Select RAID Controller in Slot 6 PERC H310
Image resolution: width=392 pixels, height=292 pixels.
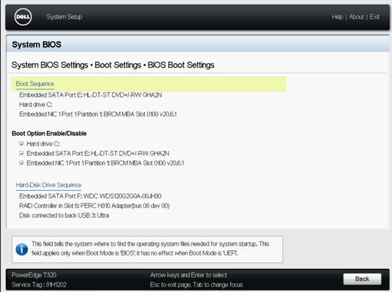point(94,206)
